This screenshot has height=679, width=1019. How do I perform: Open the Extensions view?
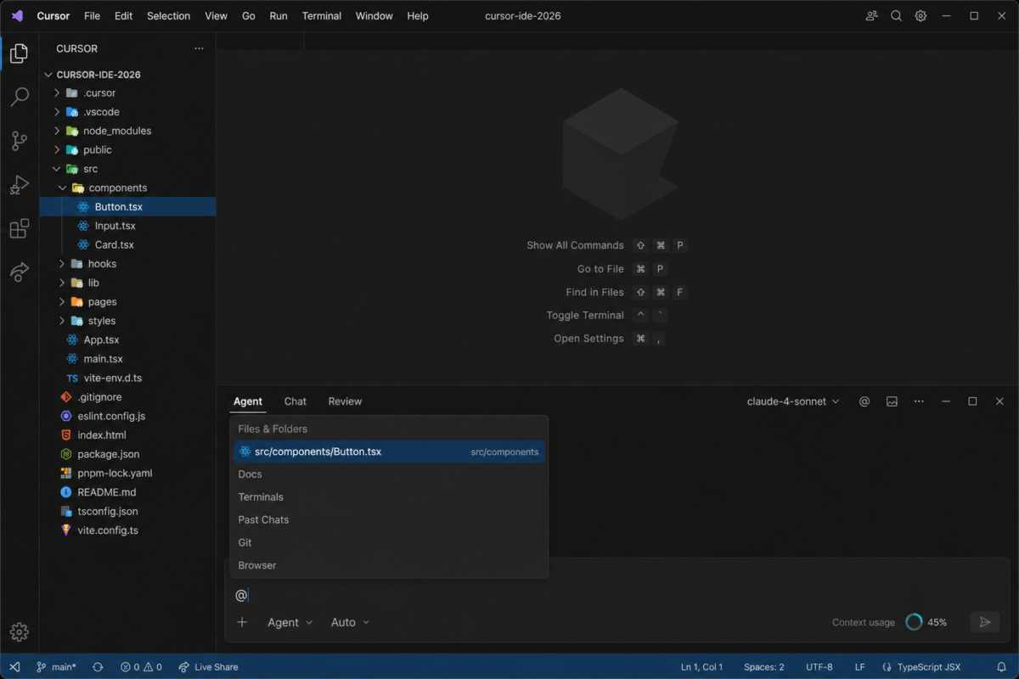tap(19, 228)
